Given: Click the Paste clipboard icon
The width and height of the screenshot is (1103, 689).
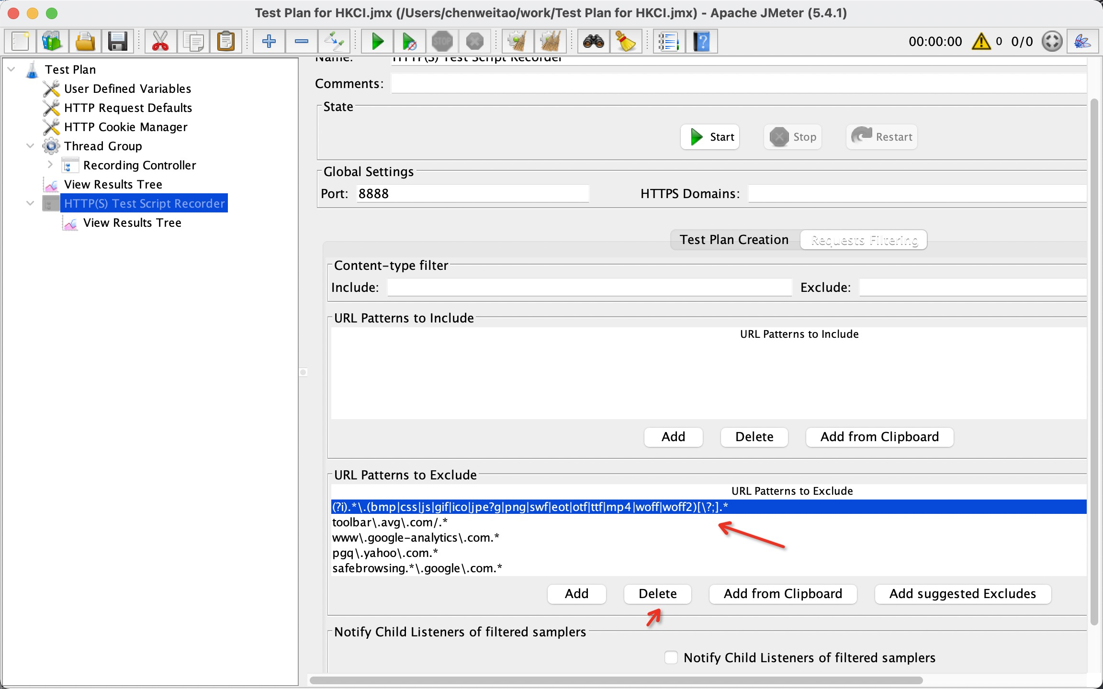Looking at the screenshot, I should 226,41.
